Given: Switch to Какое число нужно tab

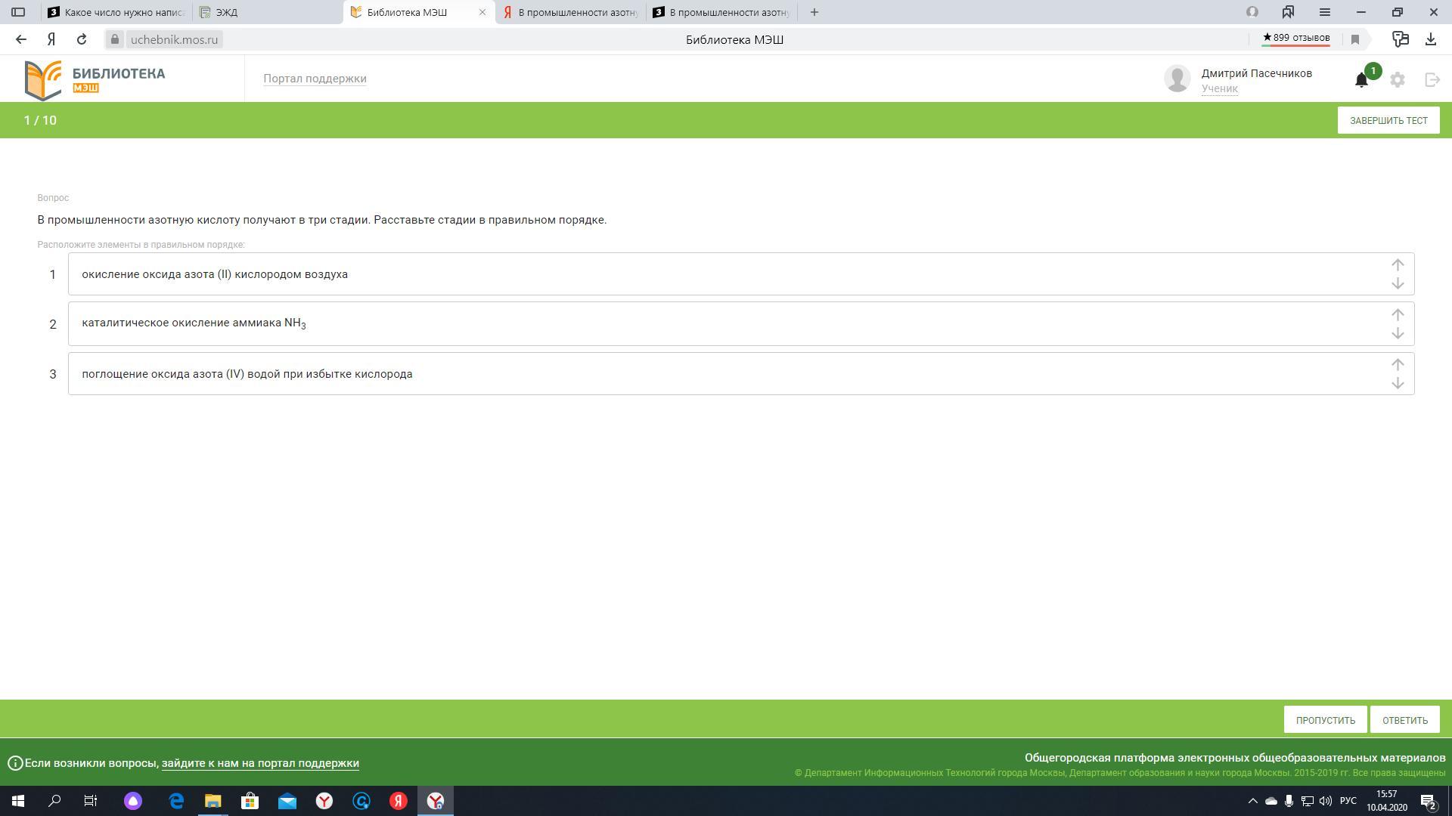Looking at the screenshot, I should point(117,12).
